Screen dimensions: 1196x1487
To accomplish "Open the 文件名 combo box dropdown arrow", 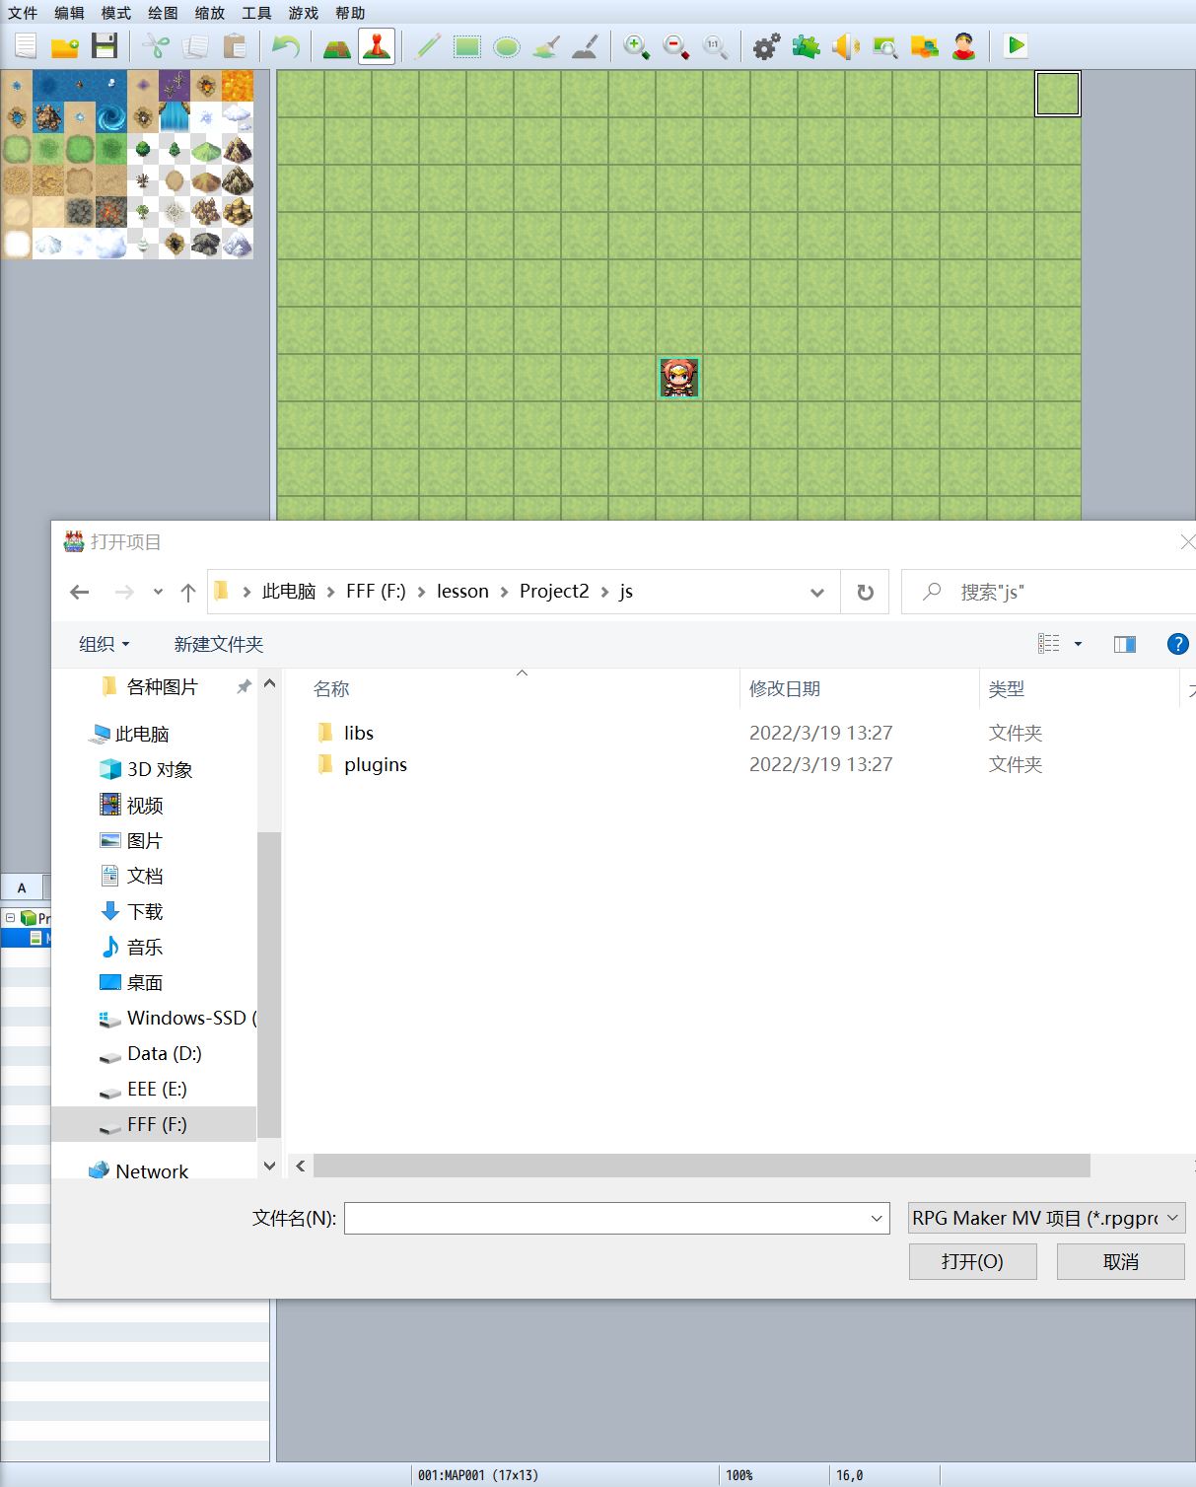I will [877, 1219].
